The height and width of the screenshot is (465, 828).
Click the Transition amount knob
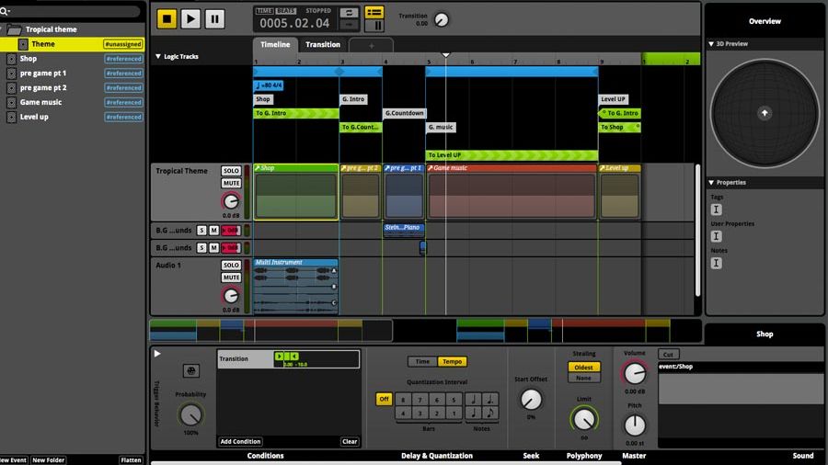click(441, 20)
